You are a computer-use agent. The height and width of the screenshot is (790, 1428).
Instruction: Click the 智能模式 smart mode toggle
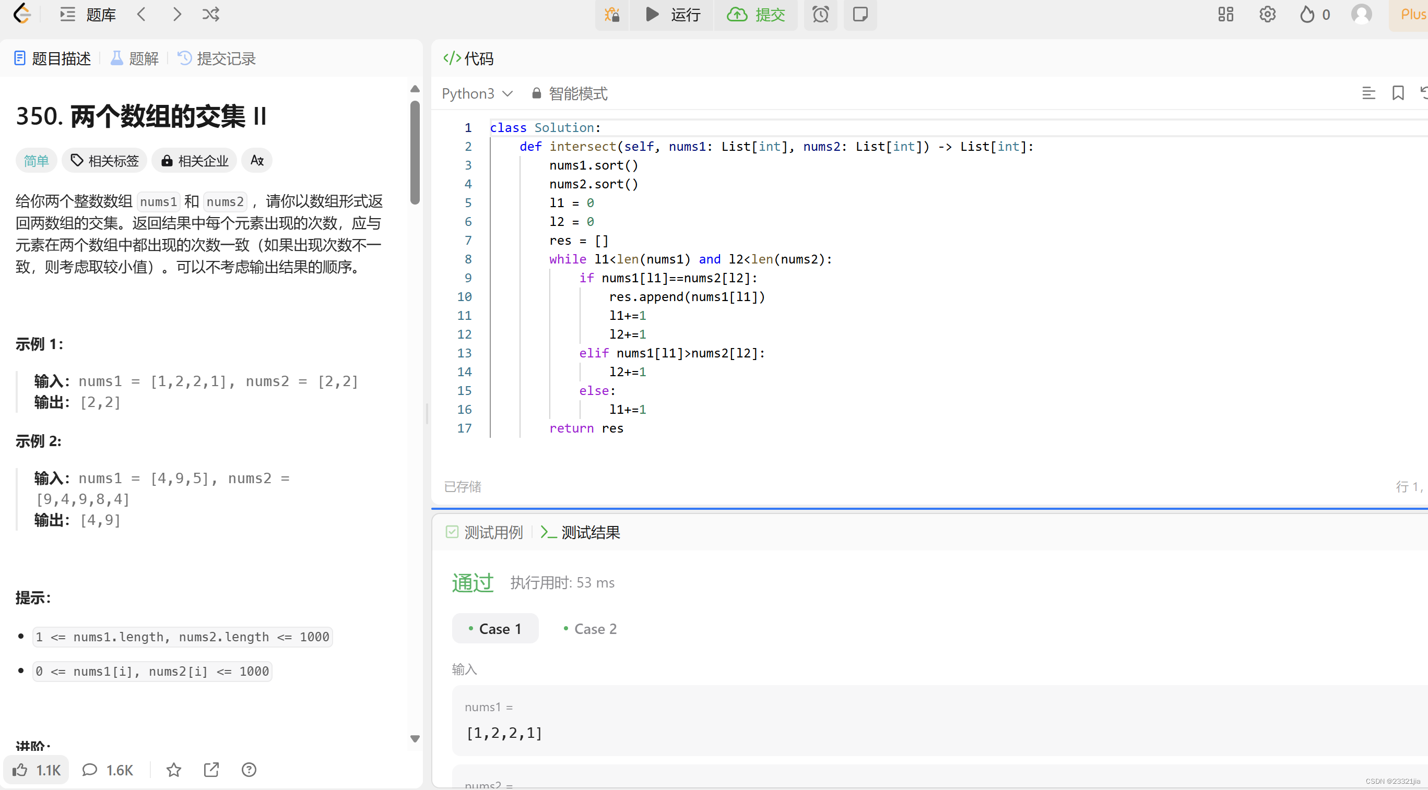coord(569,93)
